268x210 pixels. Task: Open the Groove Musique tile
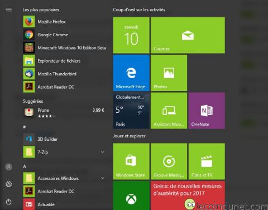click(169, 161)
